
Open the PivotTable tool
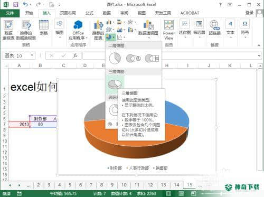[8, 30]
